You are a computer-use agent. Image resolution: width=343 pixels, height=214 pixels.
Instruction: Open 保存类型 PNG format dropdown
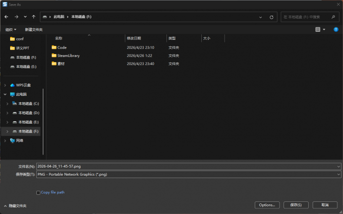pos(189,175)
